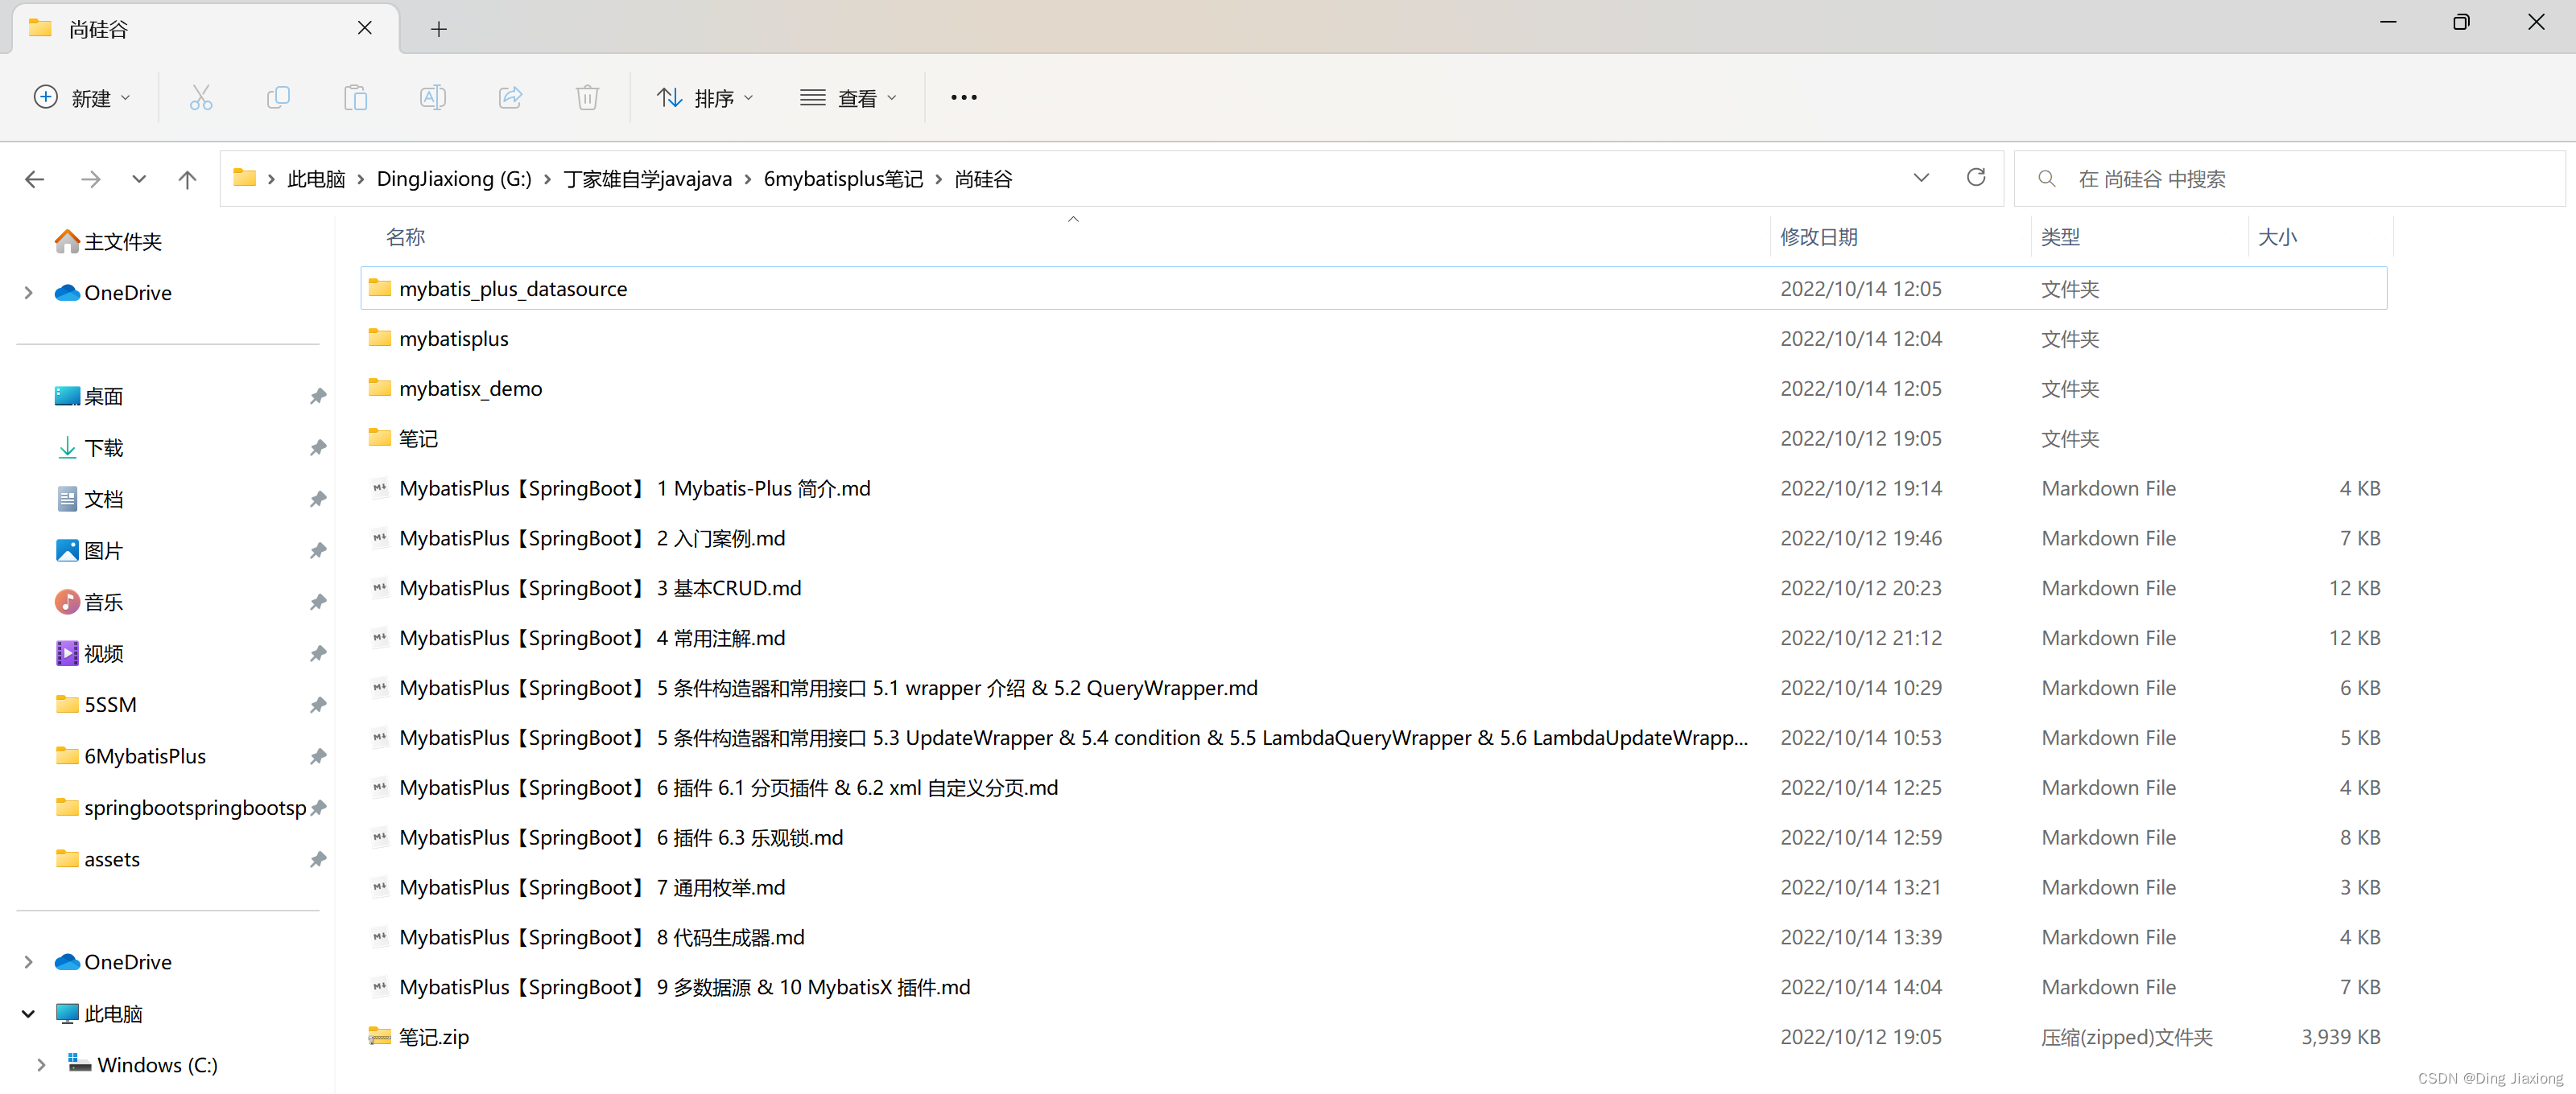The image size is (2576, 1094).
Task: Open 下载 in quick access
Action: (x=89, y=447)
